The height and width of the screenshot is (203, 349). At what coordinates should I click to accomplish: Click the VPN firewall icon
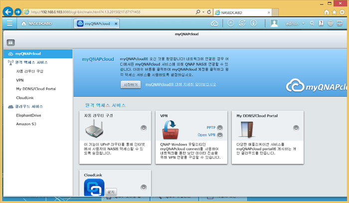pos(171,130)
